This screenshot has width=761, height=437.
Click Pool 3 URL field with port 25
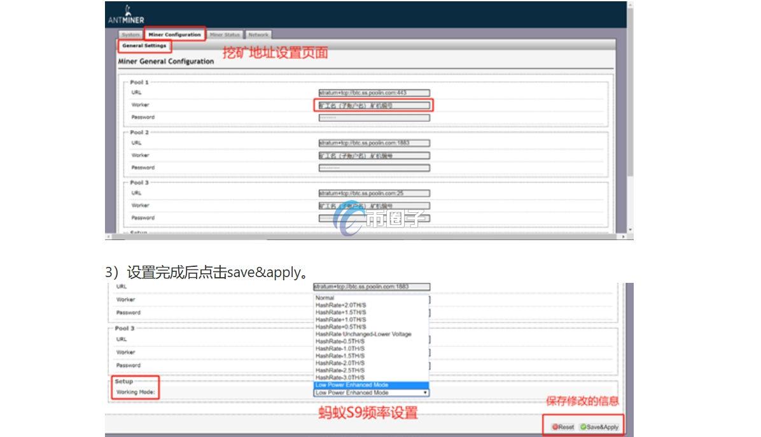click(374, 193)
